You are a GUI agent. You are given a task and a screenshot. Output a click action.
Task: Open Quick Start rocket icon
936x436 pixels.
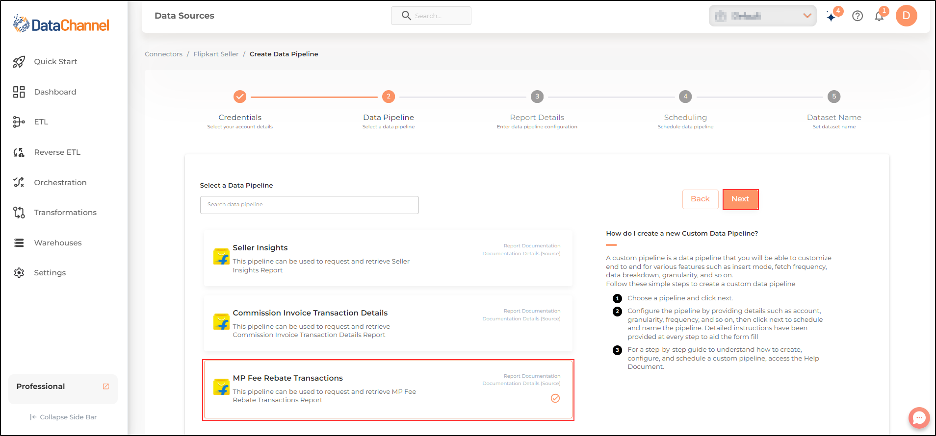pos(19,62)
